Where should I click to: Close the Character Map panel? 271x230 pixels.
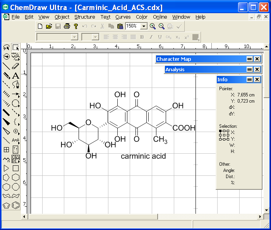click(257, 59)
